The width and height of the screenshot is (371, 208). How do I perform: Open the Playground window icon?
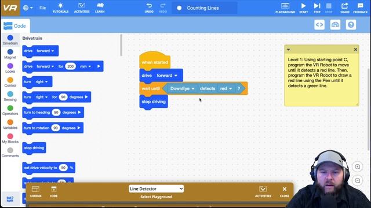pos(285,8)
